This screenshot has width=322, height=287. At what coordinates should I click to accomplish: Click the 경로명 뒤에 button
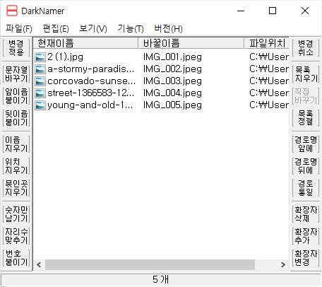tap(306, 166)
